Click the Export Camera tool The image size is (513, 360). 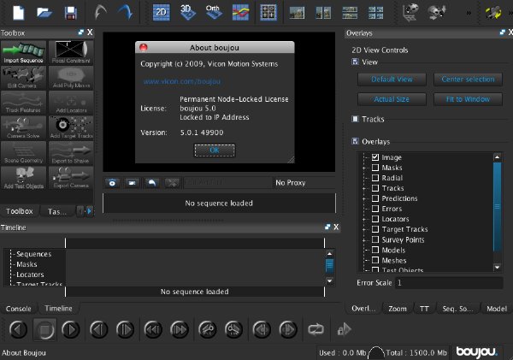click(x=71, y=178)
